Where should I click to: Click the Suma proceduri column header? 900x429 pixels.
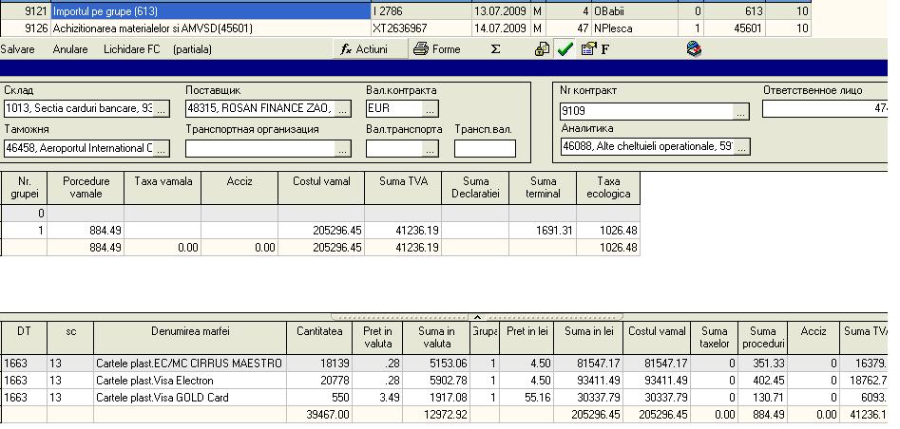click(763, 337)
